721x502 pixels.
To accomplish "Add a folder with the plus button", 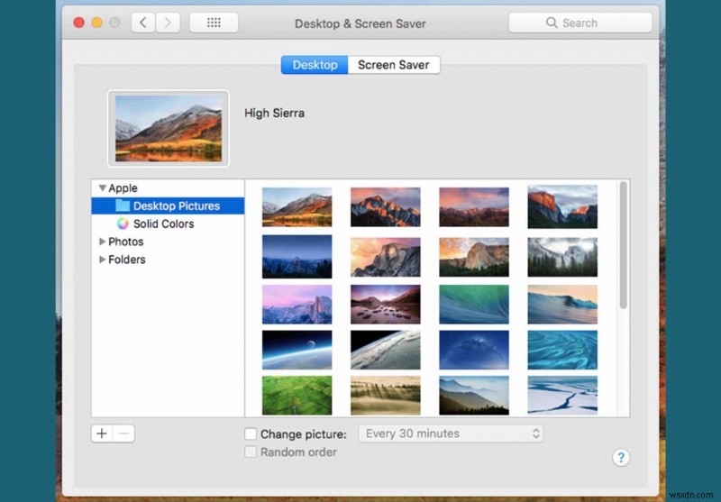I will tap(102, 434).
